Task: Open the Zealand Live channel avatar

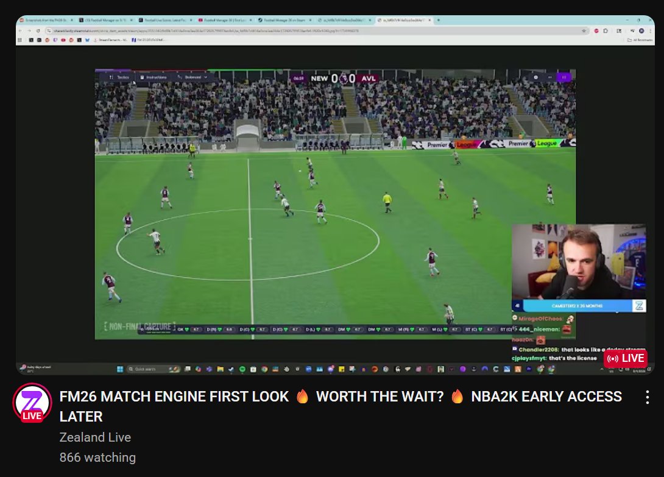Action: pyautogui.click(x=32, y=403)
